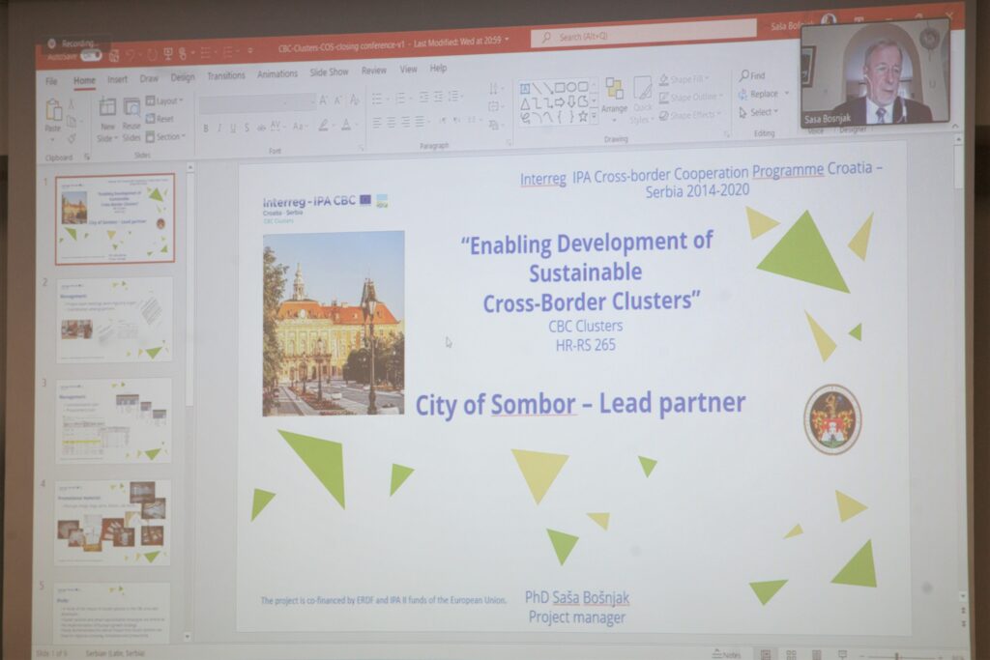Open the Shape Outline dropdown

tap(691, 98)
